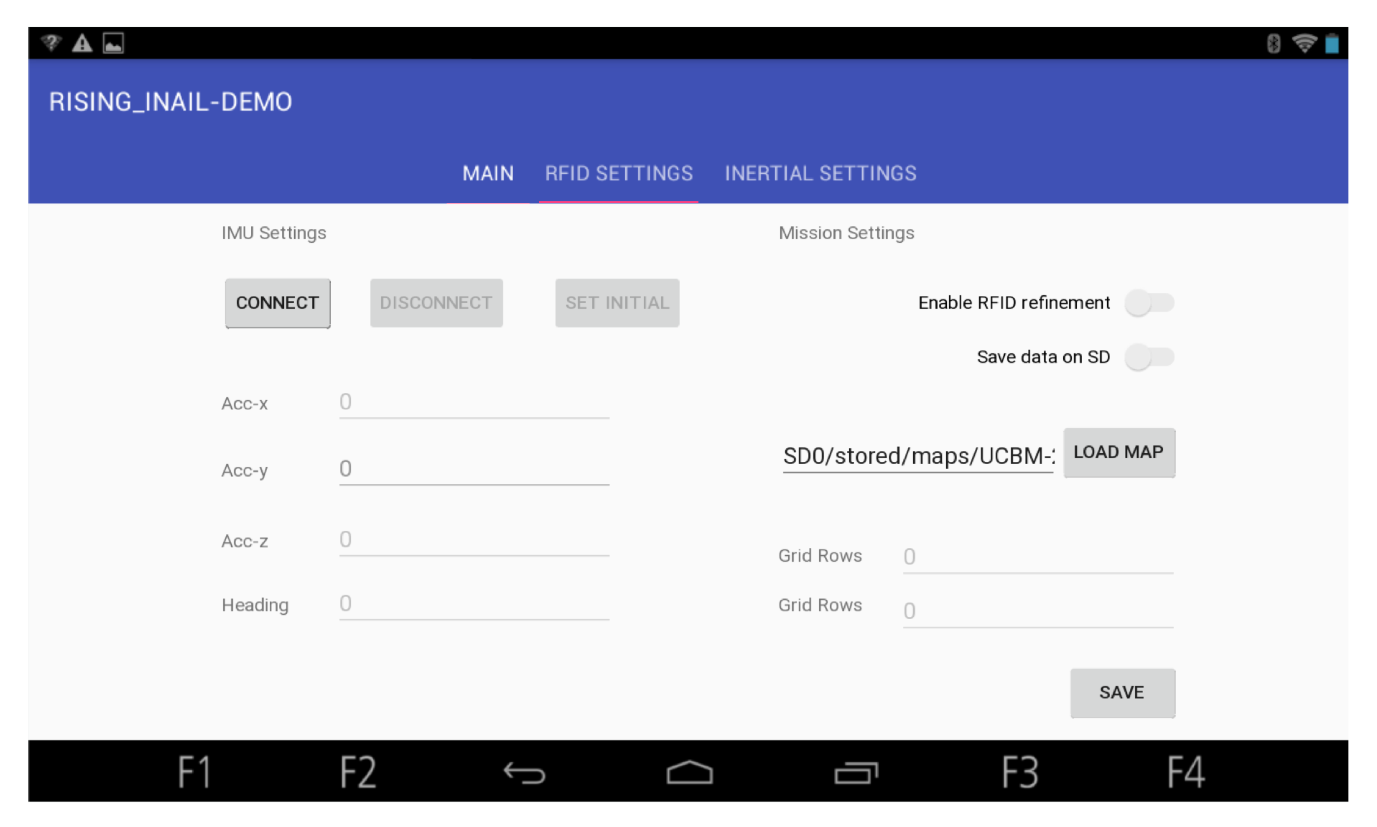Tap the F4 function key
Image resolution: width=1377 pixels, height=827 pixels.
pos(1186,772)
